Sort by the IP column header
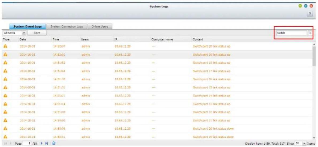The width and height of the screenshot is (318, 147). click(x=116, y=39)
